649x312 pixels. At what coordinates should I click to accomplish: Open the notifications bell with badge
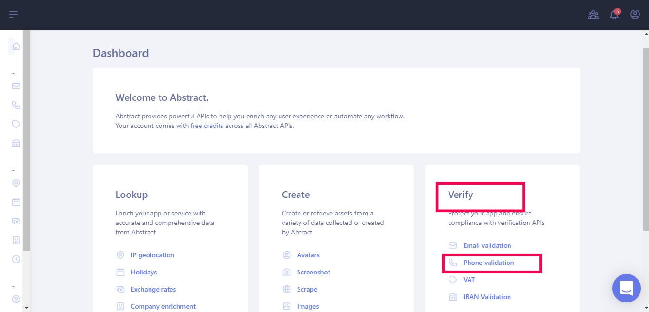pos(615,14)
